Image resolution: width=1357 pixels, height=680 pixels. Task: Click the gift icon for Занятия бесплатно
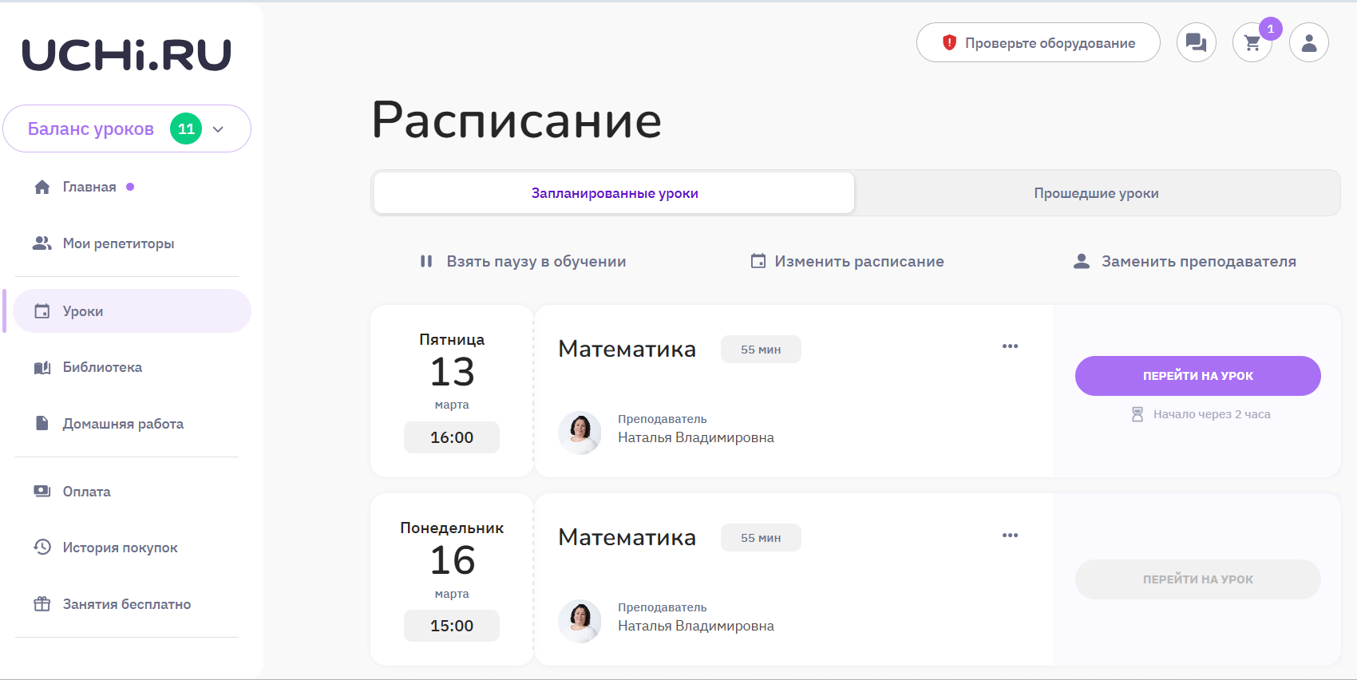pyautogui.click(x=42, y=604)
